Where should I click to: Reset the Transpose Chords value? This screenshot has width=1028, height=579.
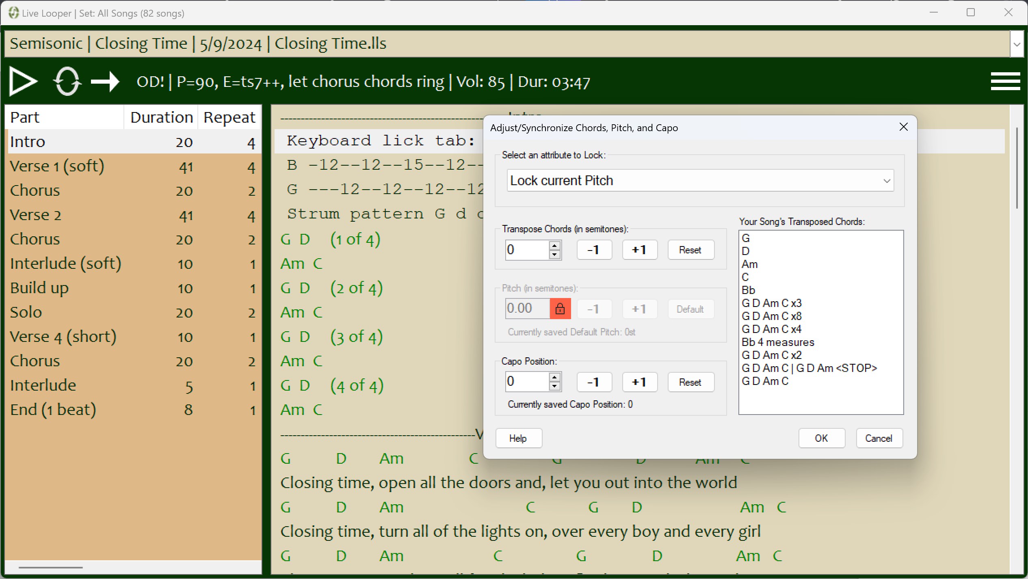pyautogui.click(x=690, y=250)
